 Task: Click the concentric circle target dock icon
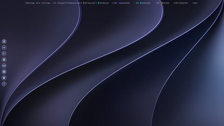pyautogui.click(x=4, y=72)
